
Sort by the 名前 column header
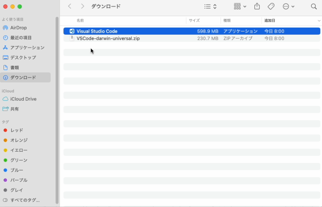(80, 20)
